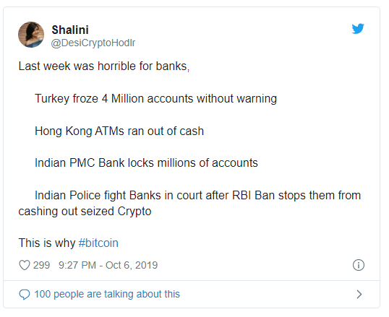389x317 pixels.
Task: Click the 9:27 PM - Oct 6, 2019 timestamp
Action: [x=108, y=265]
